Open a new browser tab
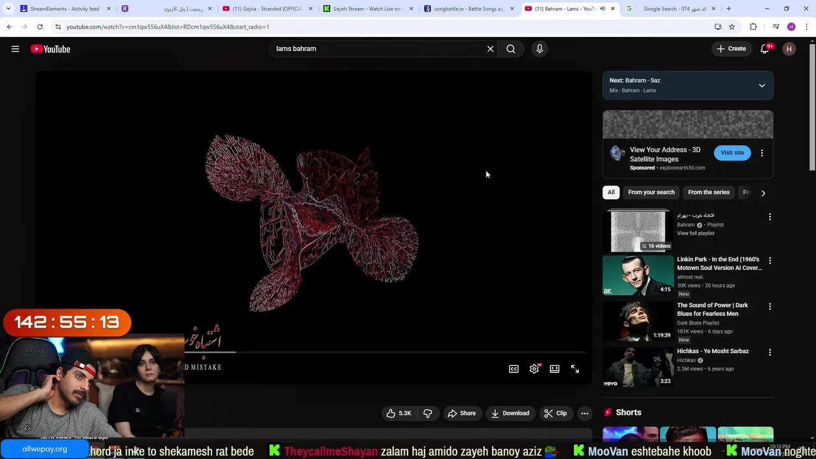This screenshot has width=816, height=459. pos(729,9)
